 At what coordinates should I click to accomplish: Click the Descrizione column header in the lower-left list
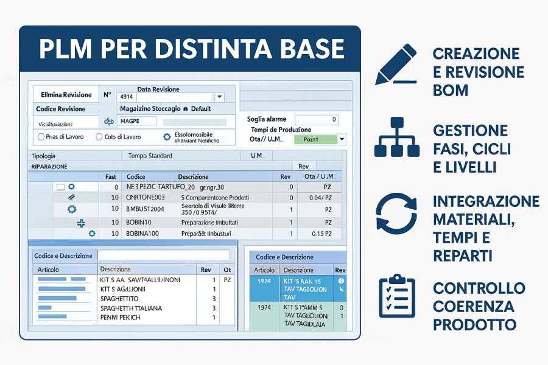click(116, 269)
